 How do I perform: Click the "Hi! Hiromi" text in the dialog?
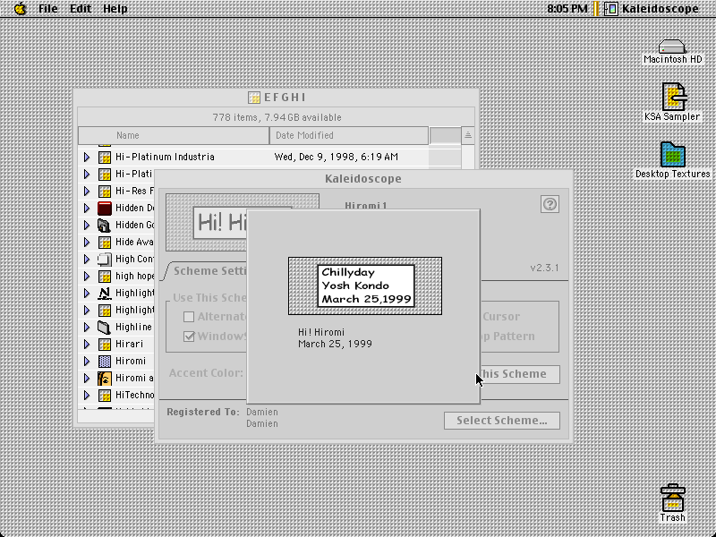[x=321, y=332]
